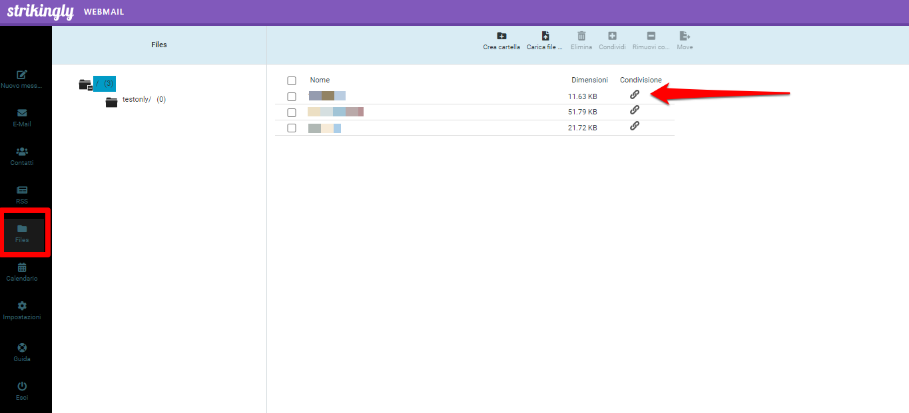Open file name in 21.72 KB row

click(324, 128)
